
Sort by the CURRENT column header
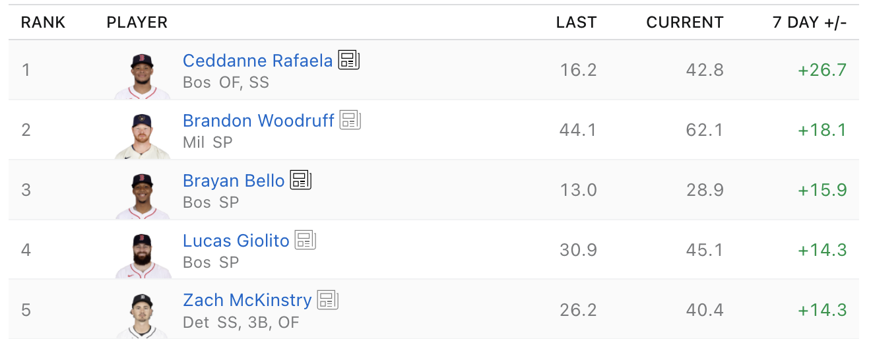tap(684, 22)
